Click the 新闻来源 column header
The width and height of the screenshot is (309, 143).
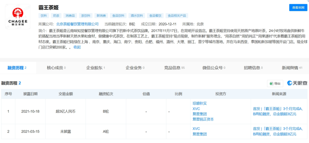[279, 94]
